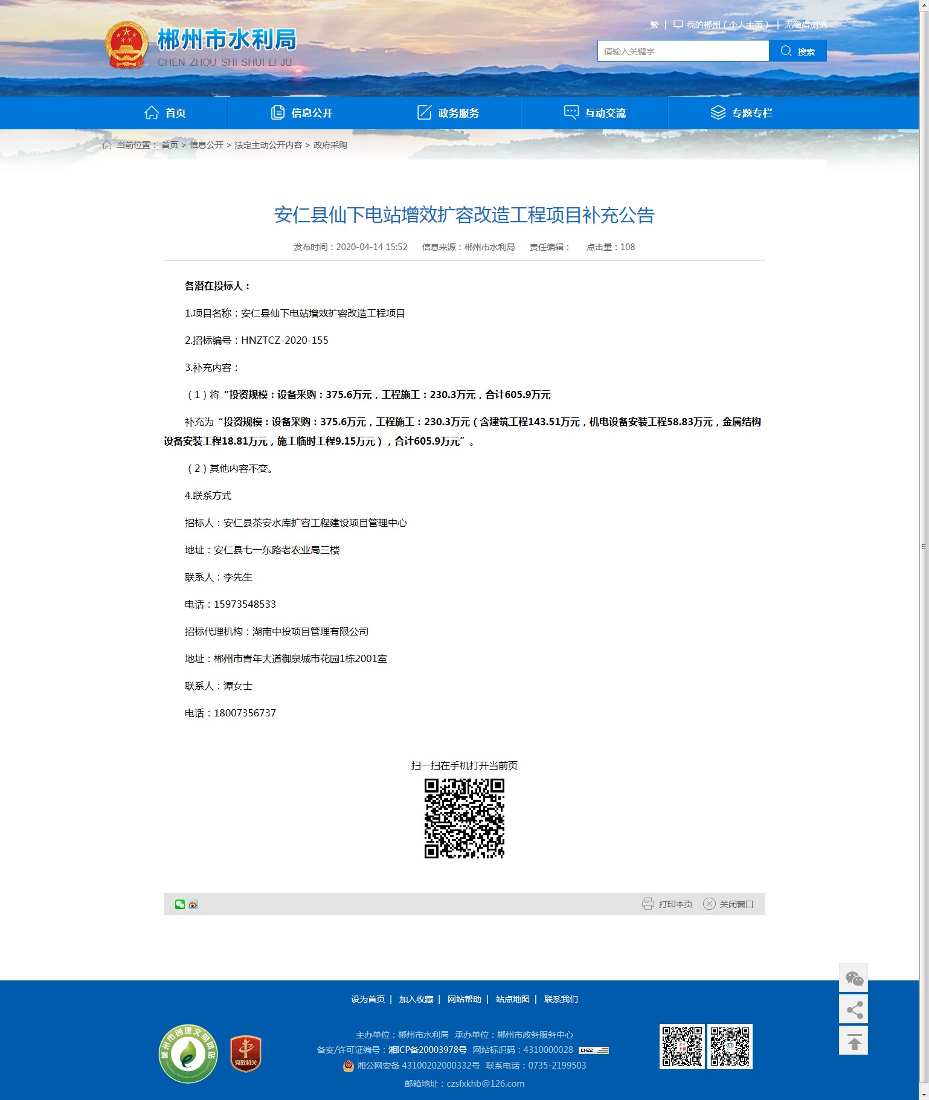Open the 信息公开 navigation menu item
The height and width of the screenshot is (1100, 929).
(x=301, y=113)
